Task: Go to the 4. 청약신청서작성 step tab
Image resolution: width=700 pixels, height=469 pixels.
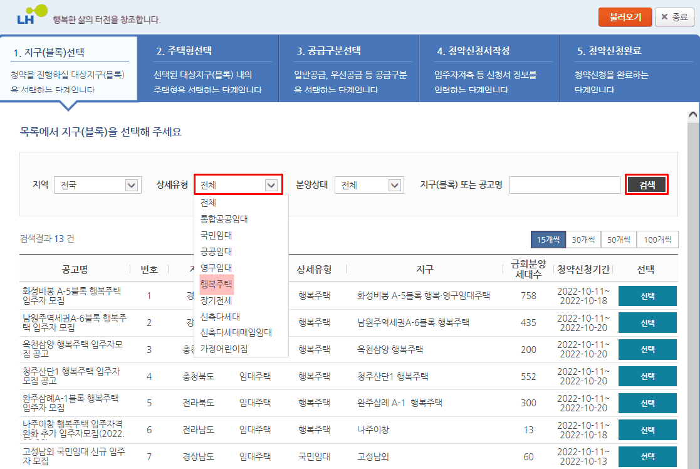Action: click(489, 68)
